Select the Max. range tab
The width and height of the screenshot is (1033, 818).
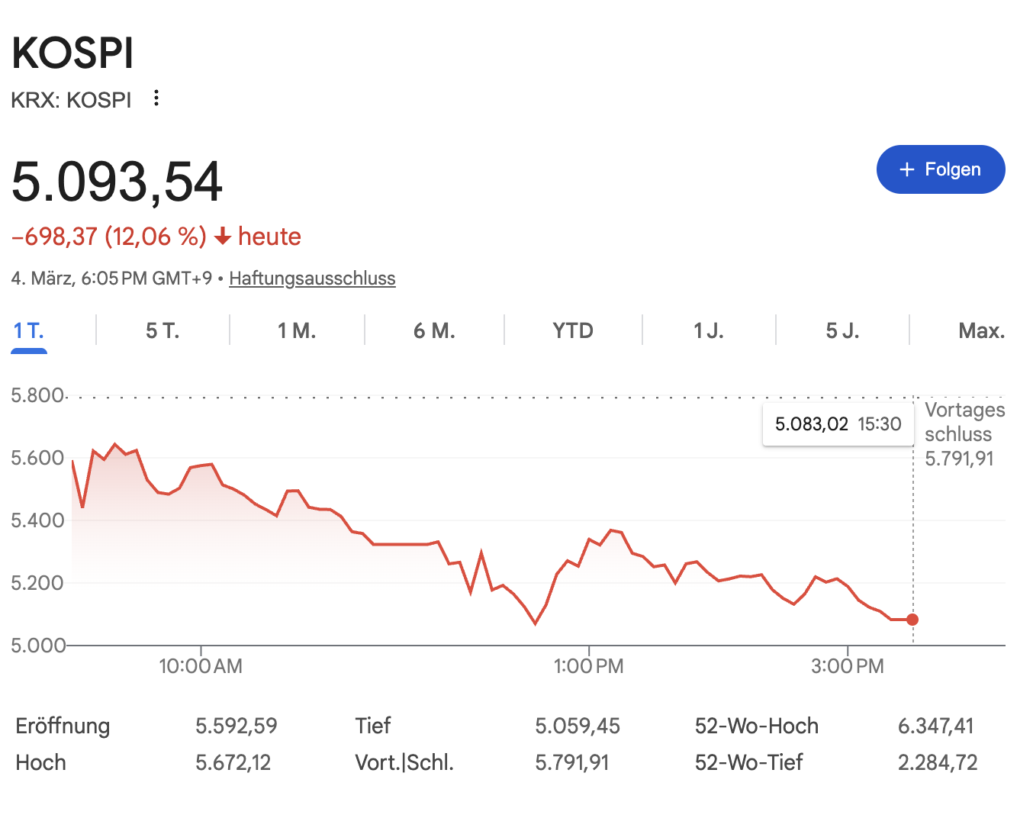pos(981,331)
